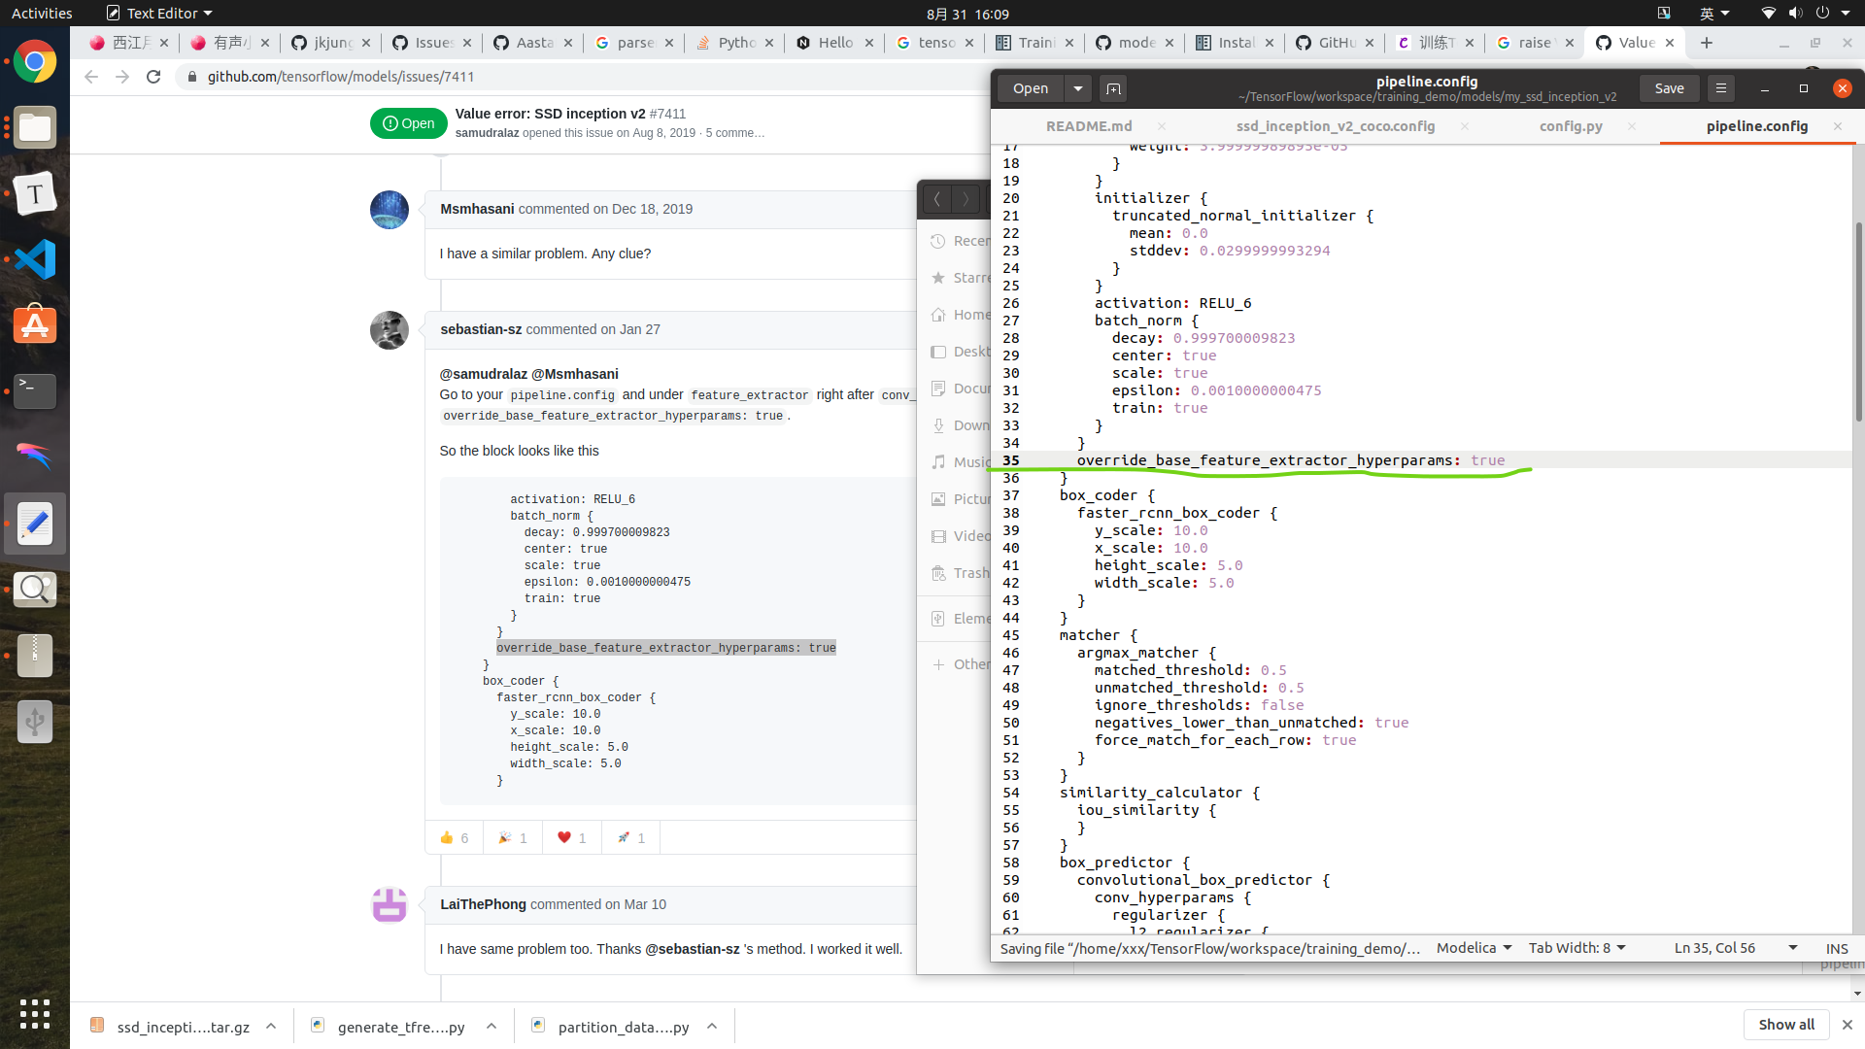Toggle the thumbs-up reaction on the comment
1865x1049 pixels.
[454, 837]
